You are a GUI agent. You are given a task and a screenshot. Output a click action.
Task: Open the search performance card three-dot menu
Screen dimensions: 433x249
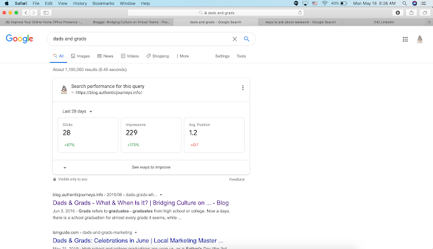[x=243, y=87]
